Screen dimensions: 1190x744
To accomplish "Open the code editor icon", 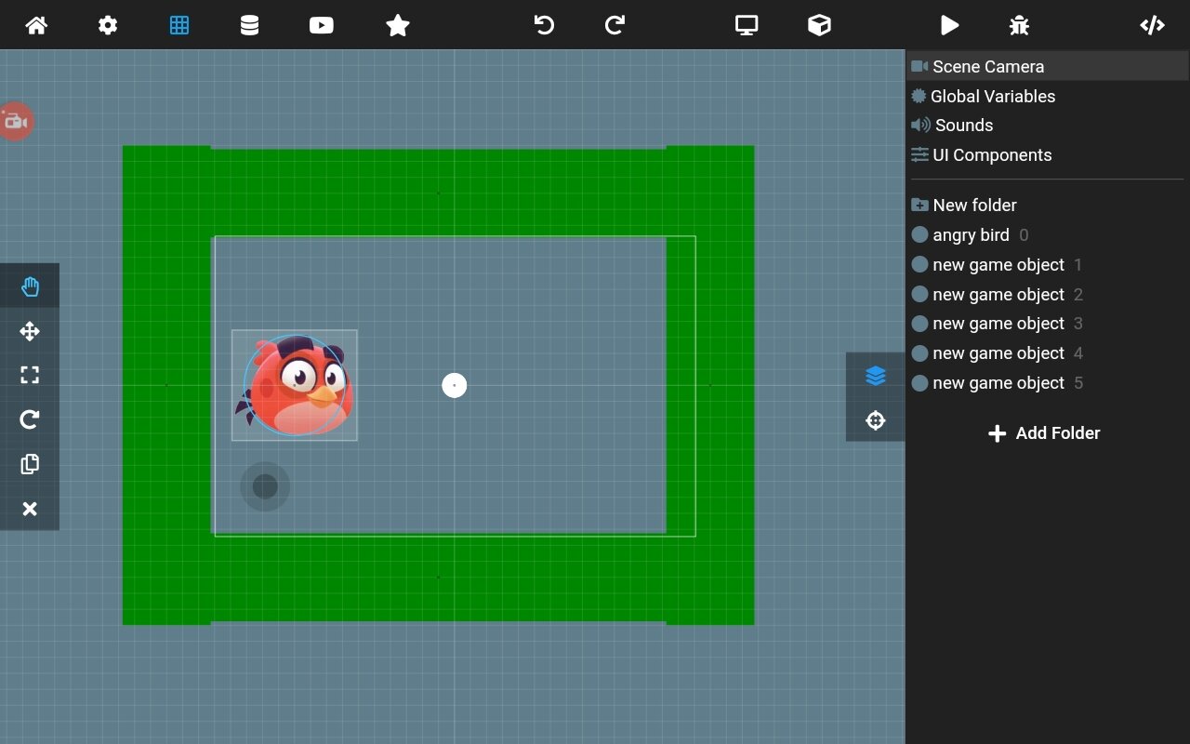I will [x=1152, y=25].
